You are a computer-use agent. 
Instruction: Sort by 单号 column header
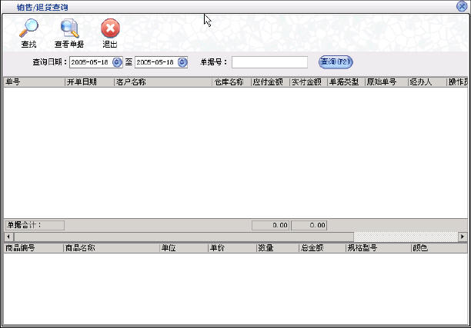tap(34, 81)
